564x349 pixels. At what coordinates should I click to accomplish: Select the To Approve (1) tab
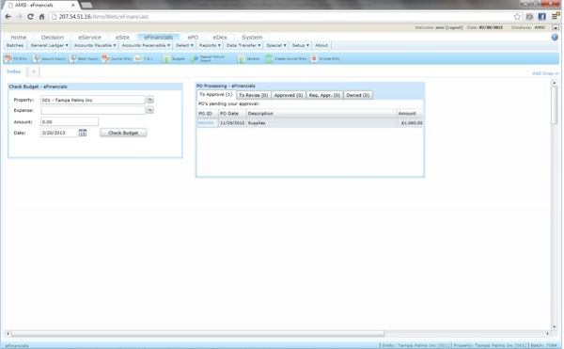[x=216, y=94]
